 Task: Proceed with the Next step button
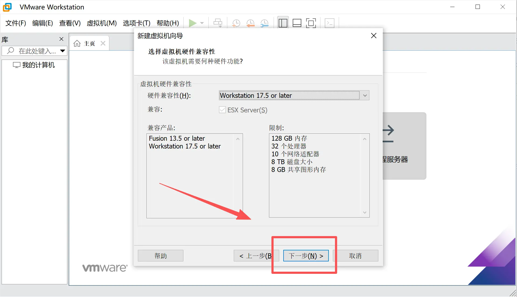306,255
